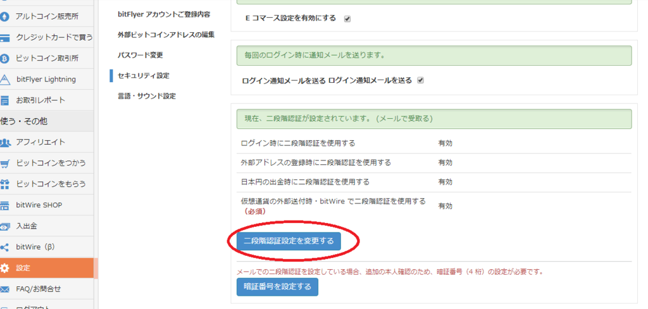Click the money icon beside 入出金
Screen dimensions: 648x309
click(5, 226)
